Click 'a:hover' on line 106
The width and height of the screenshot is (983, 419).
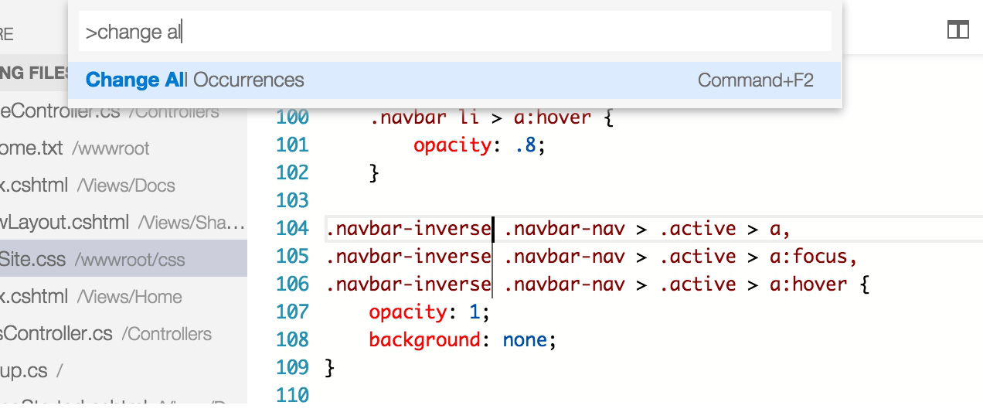808,284
